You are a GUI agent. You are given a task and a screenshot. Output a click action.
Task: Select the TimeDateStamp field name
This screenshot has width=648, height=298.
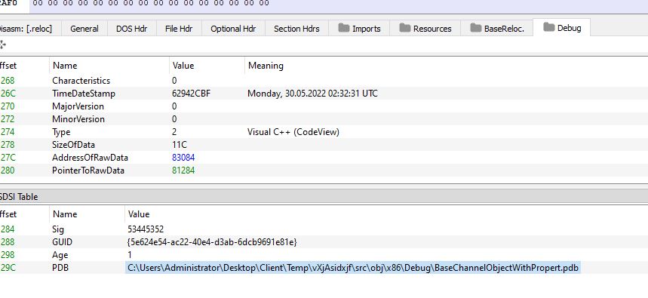[84, 94]
